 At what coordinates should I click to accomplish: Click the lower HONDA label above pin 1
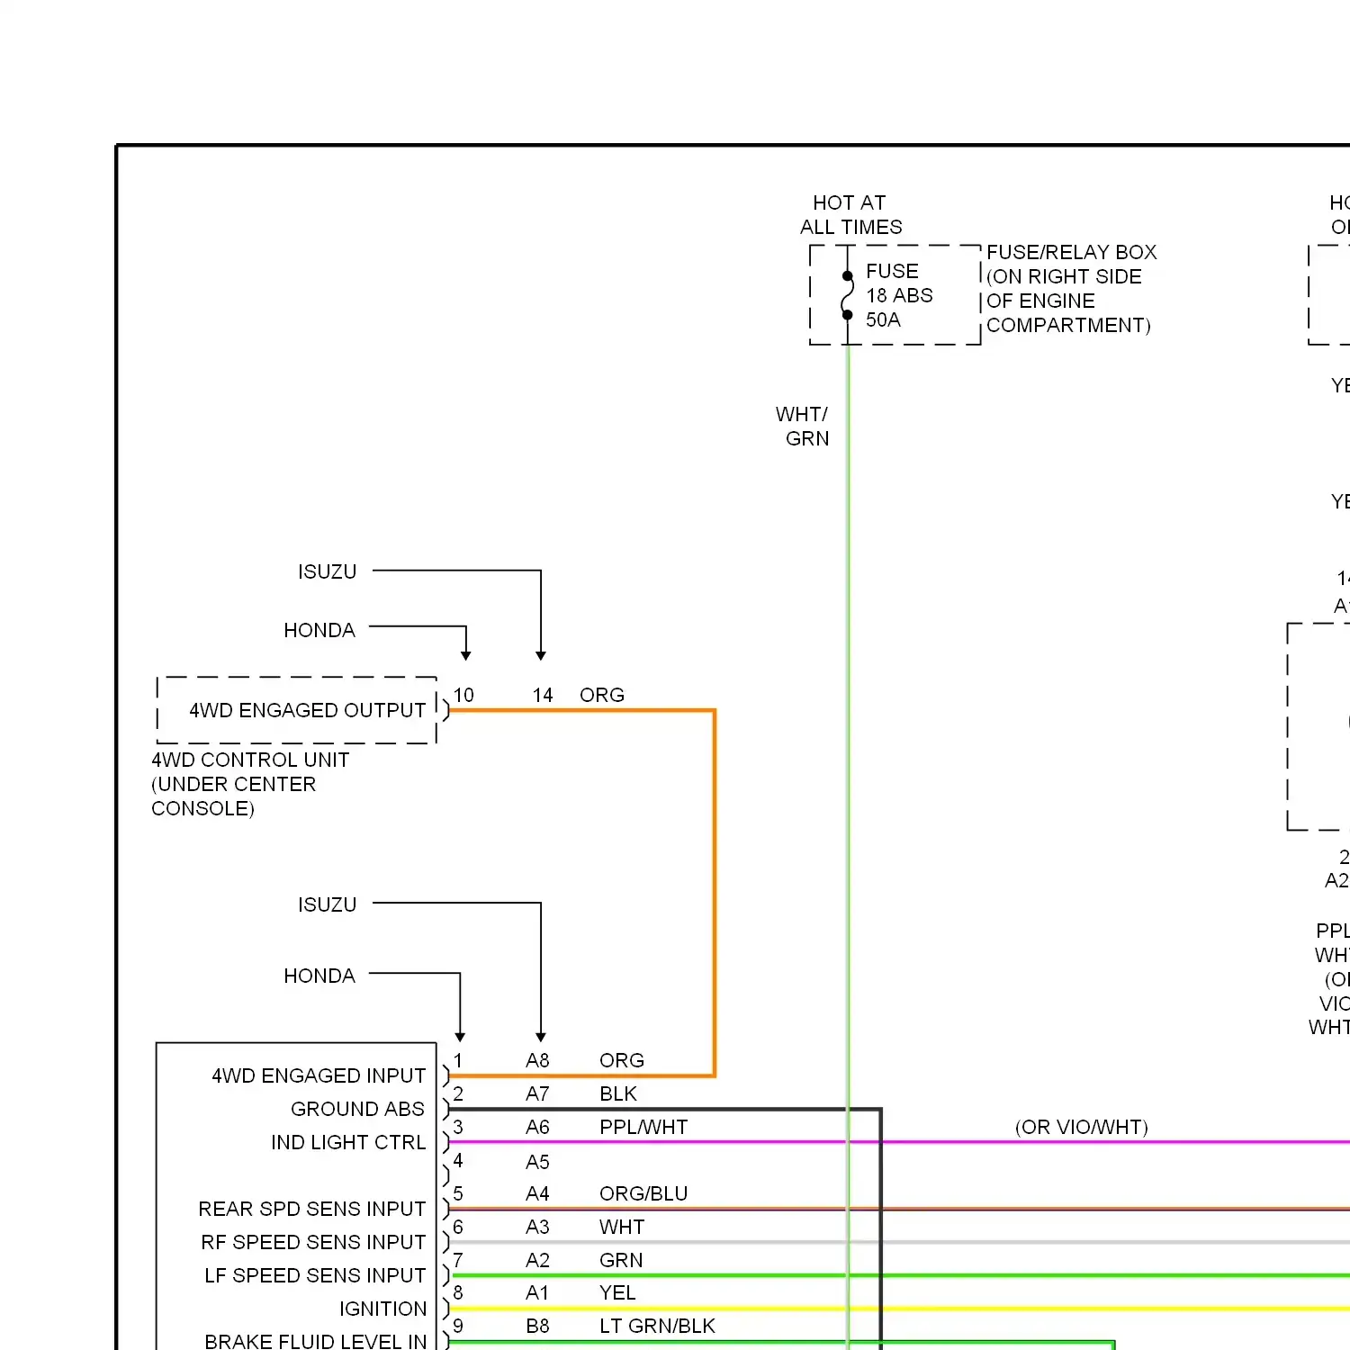(319, 976)
